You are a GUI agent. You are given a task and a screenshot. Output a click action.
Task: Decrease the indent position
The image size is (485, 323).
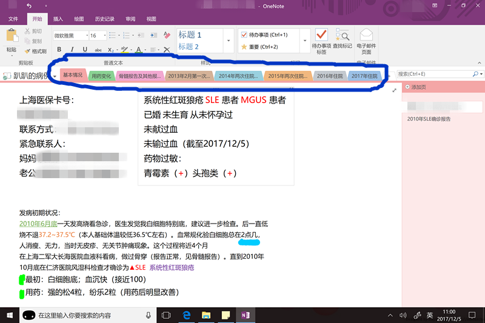(141, 35)
